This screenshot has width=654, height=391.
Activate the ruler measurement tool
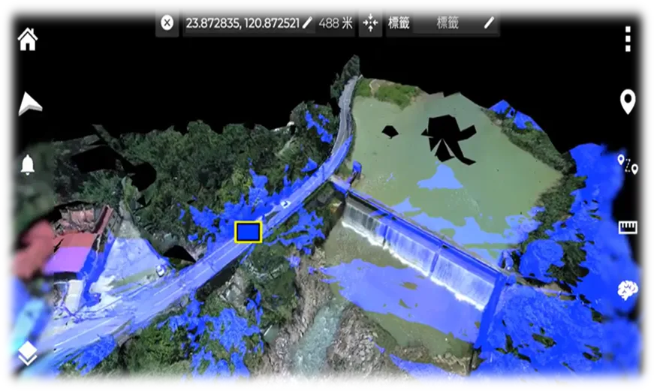(x=627, y=227)
